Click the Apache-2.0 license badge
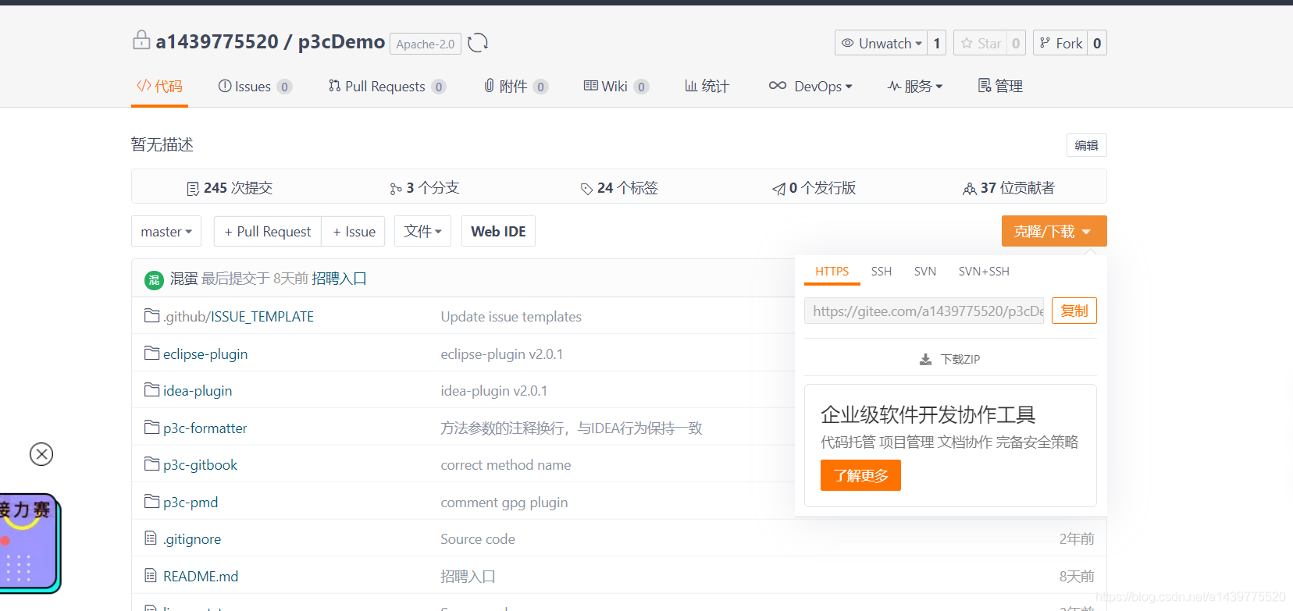1293x611 pixels. (x=425, y=44)
